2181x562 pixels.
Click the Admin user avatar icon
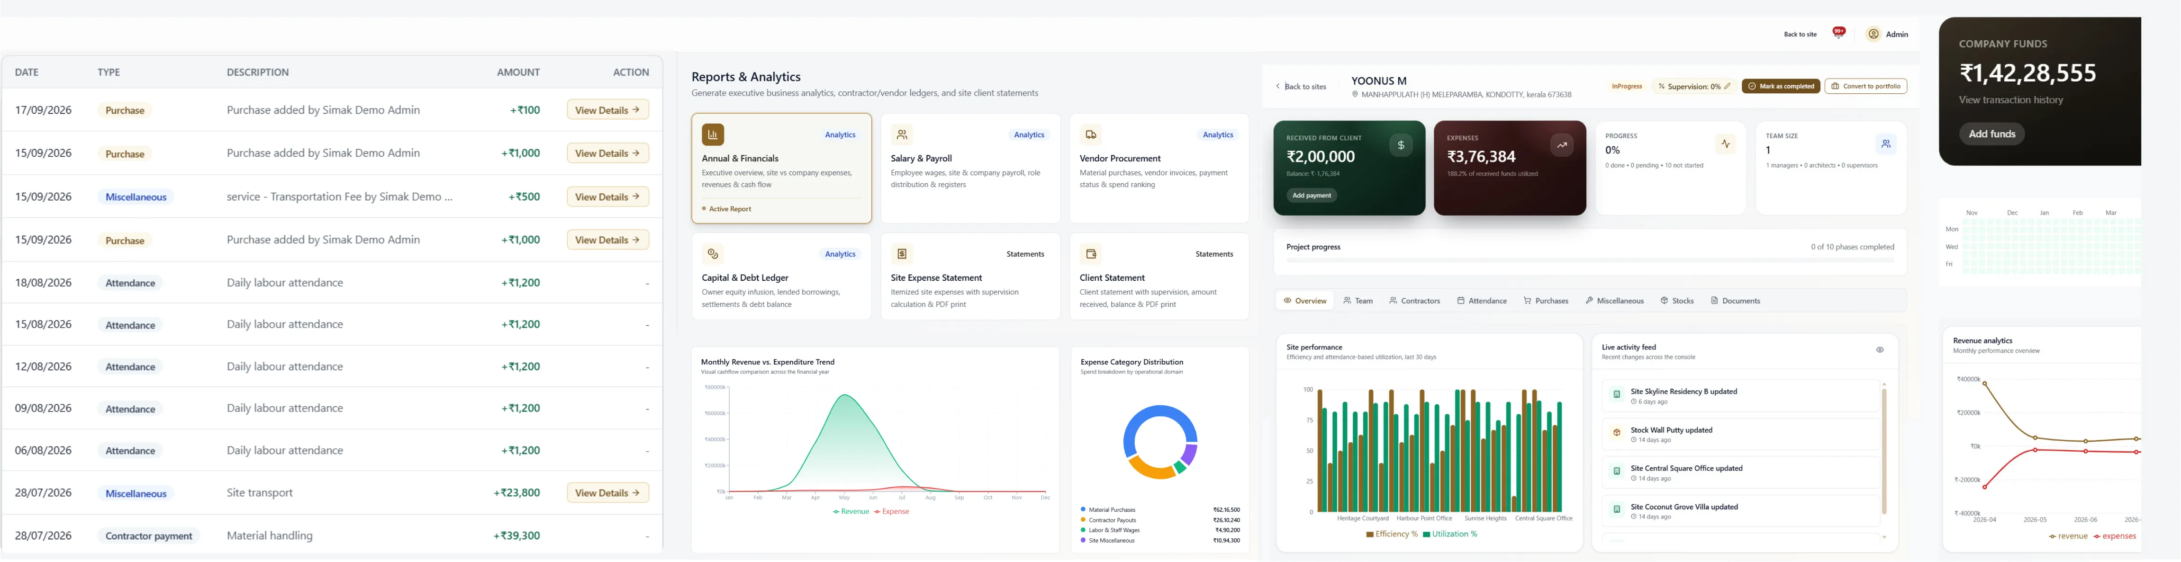1873,34
